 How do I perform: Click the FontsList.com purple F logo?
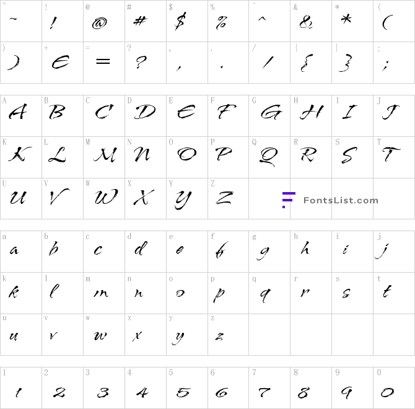pyautogui.click(x=289, y=200)
